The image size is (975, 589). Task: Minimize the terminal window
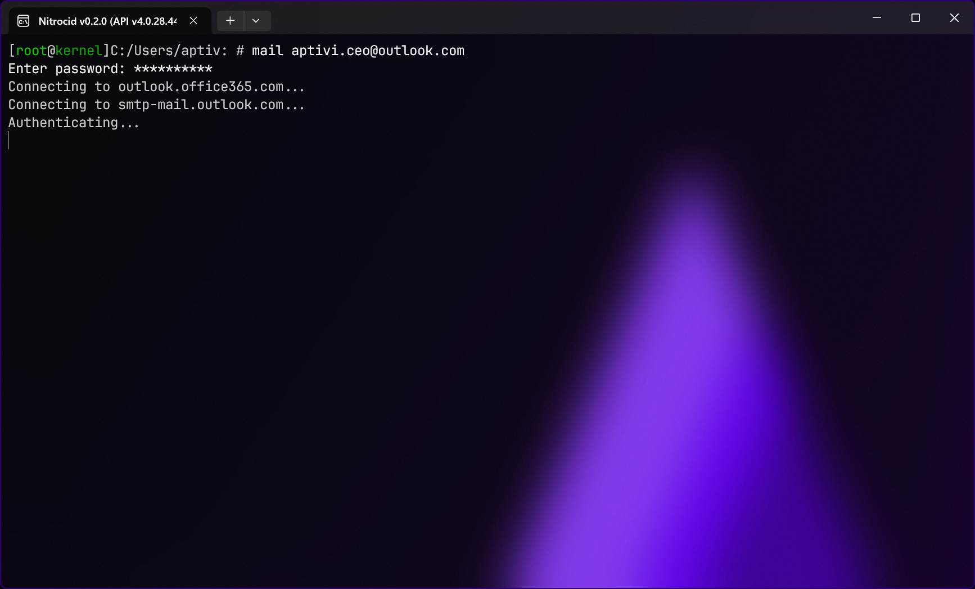tap(877, 18)
